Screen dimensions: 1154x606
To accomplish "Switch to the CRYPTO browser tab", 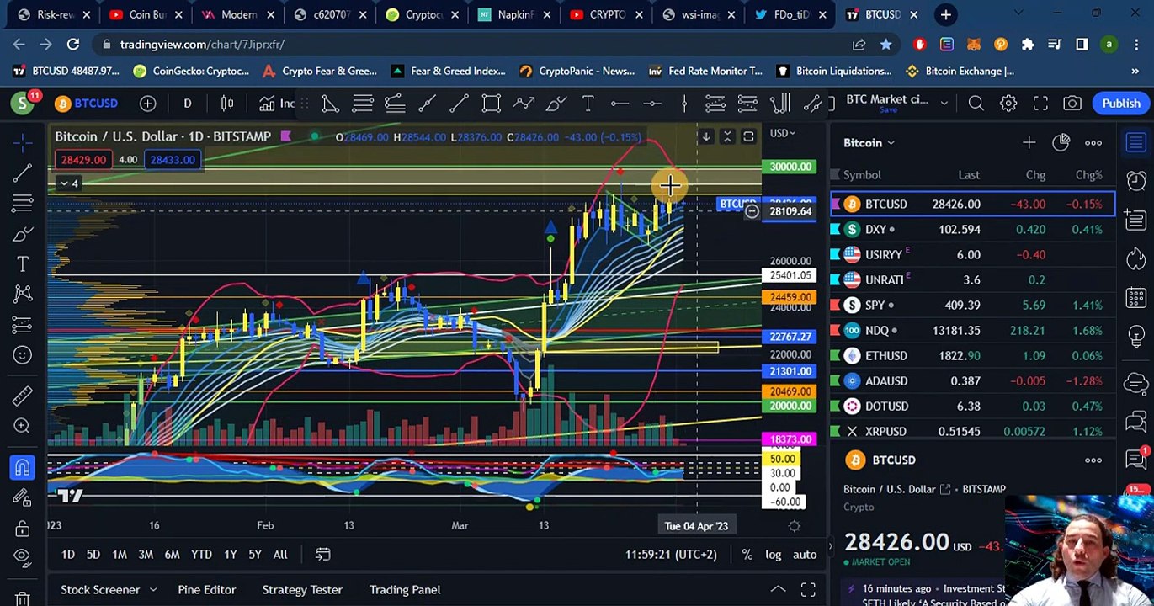I will [606, 14].
